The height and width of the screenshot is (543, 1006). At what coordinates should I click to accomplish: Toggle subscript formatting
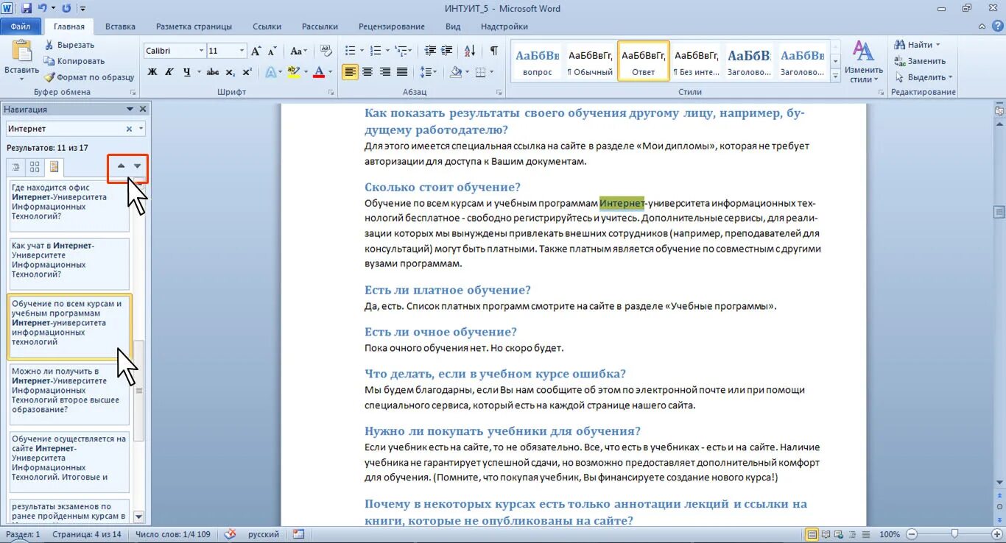pyautogui.click(x=230, y=72)
